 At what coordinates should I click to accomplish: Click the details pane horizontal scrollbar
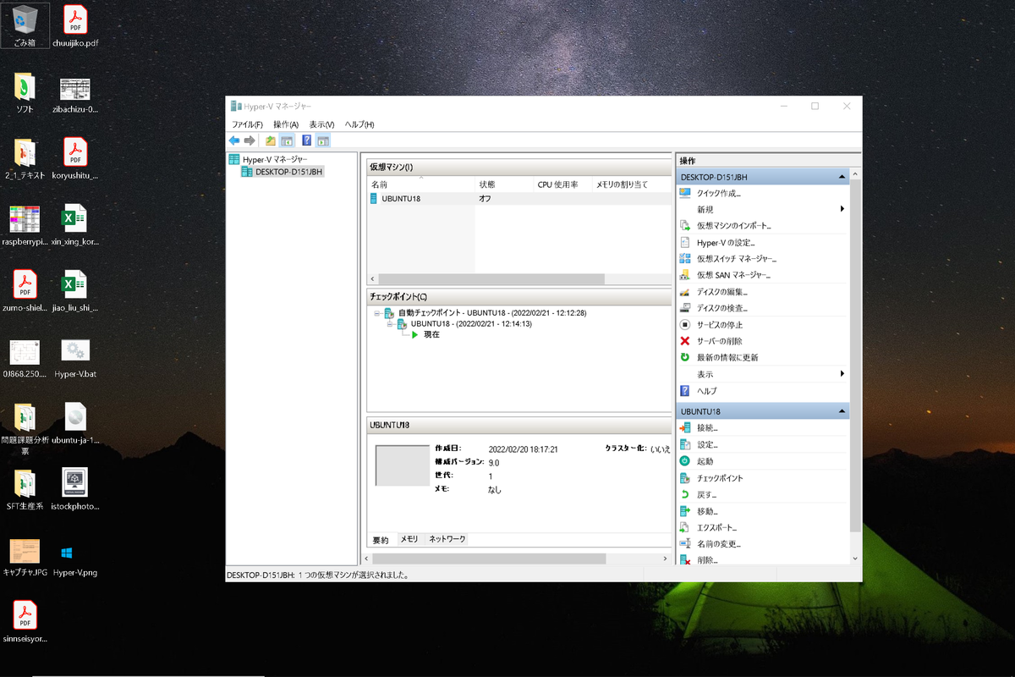click(x=489, y=559)
